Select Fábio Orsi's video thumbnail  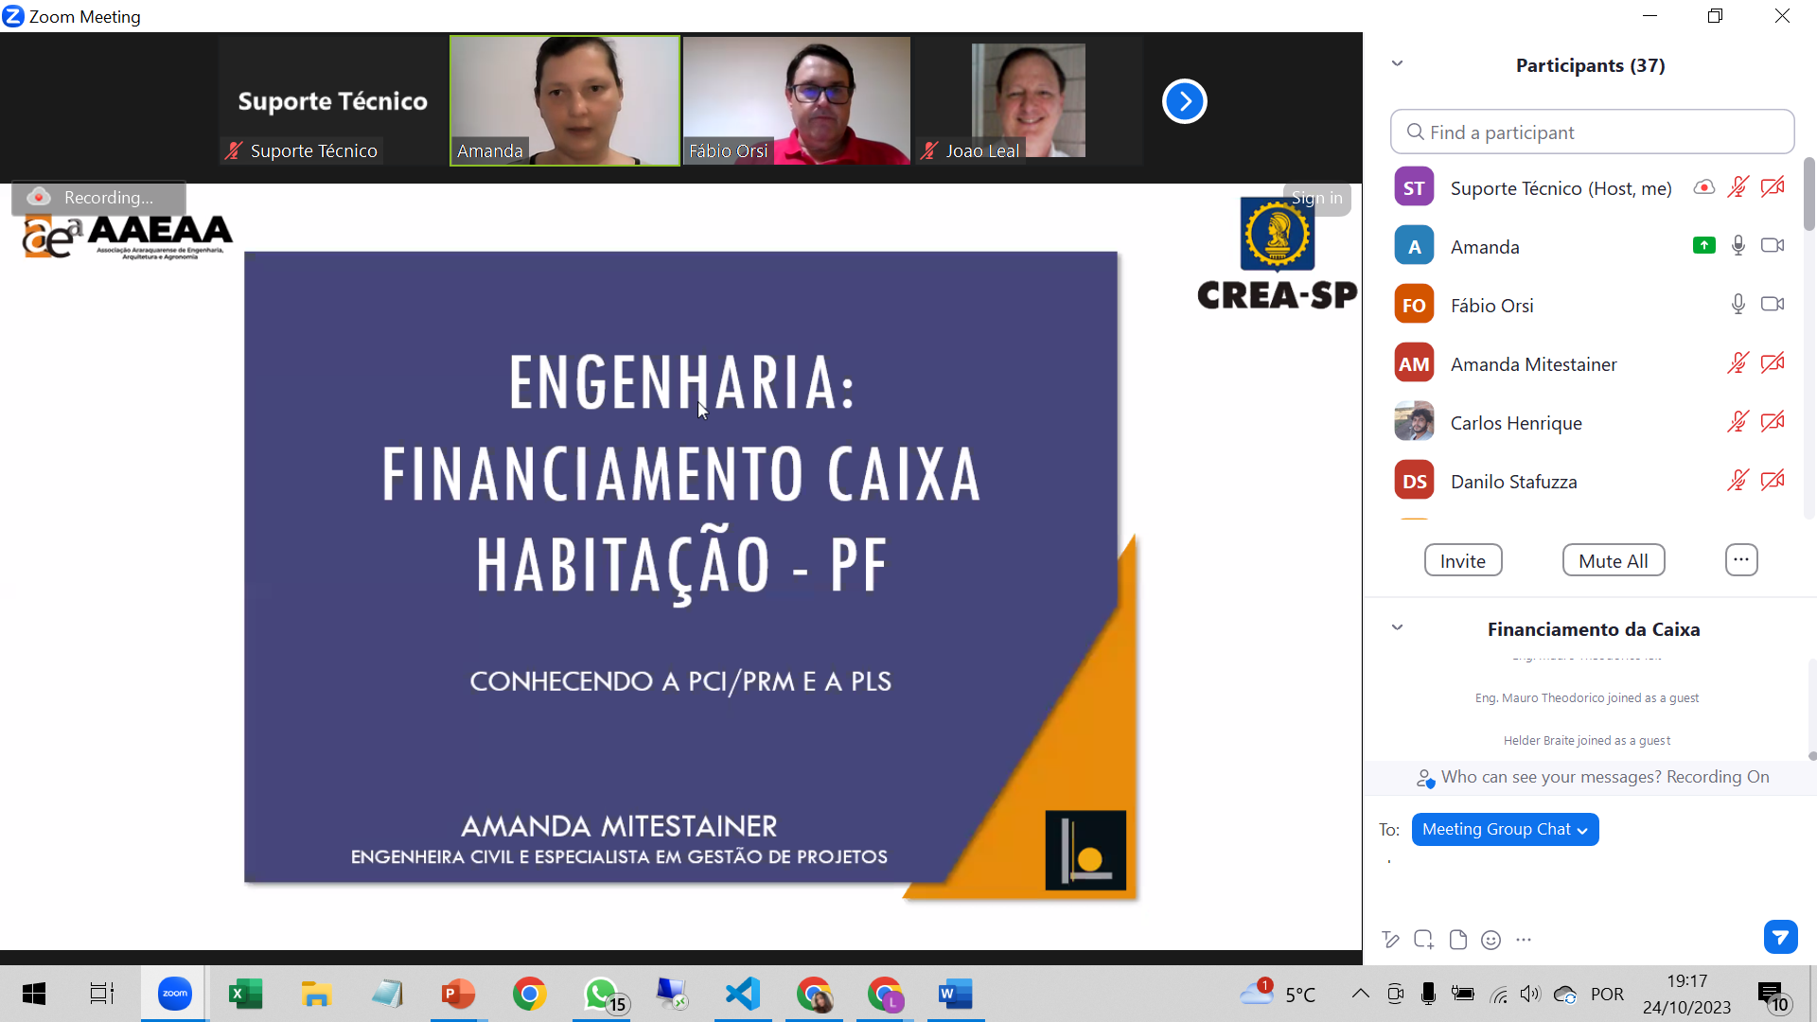797,100
